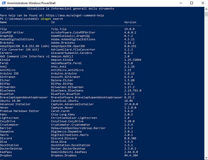
Task: Click the 'Balena.Etcher' Id
Action: pyautogui.click(x=62, y=80)
